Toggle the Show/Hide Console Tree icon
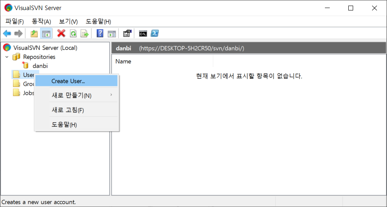 pyautogui.click(x=46, y=33)
